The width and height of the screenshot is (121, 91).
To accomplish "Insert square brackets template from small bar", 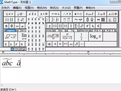I will point(60,26).
